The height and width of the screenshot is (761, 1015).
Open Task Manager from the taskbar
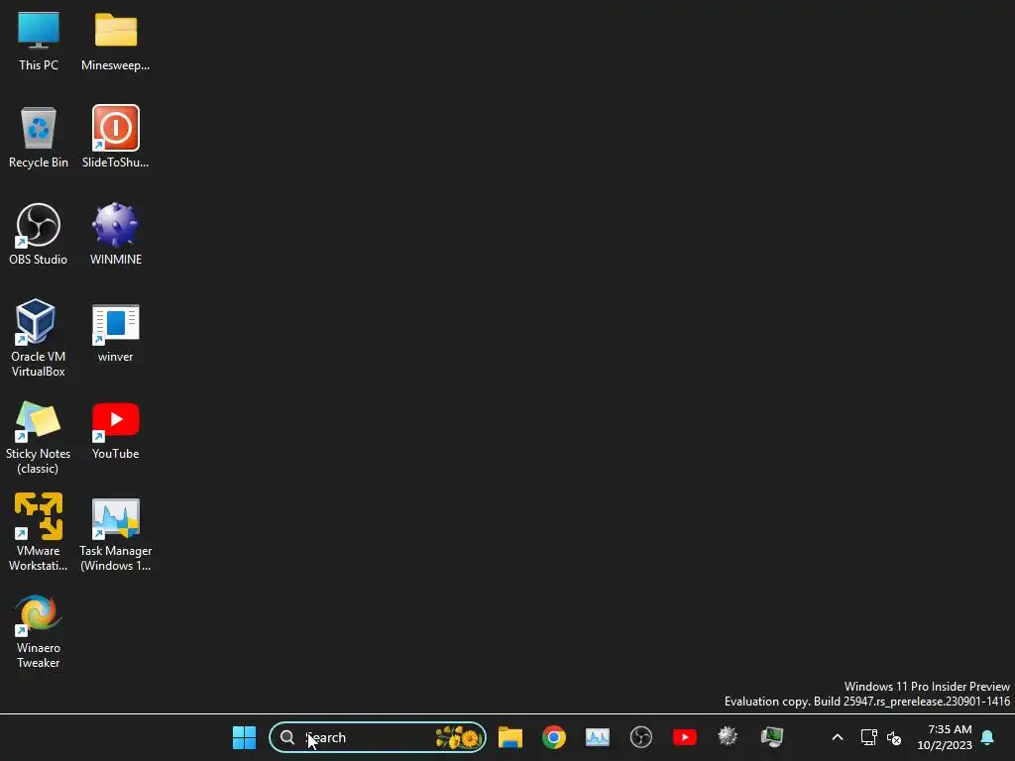[x=597, y=737]
